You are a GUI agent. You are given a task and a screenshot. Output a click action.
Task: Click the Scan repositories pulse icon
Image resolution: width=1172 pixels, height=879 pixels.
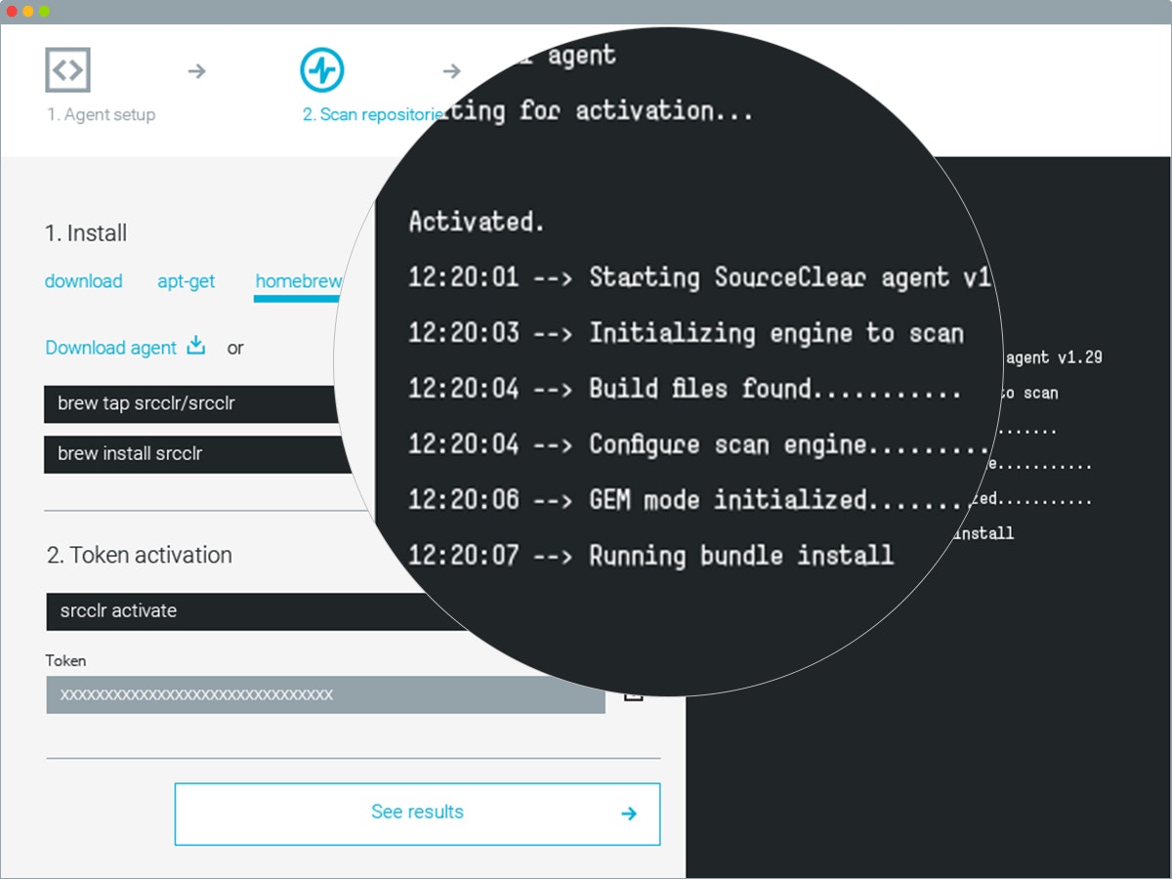pyautogui.click(x=321, y=70)
